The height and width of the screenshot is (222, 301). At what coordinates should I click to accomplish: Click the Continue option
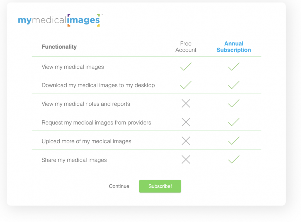coord(119,186)
